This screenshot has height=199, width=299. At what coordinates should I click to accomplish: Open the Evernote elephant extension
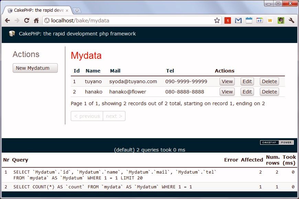[x=281, y=21]
